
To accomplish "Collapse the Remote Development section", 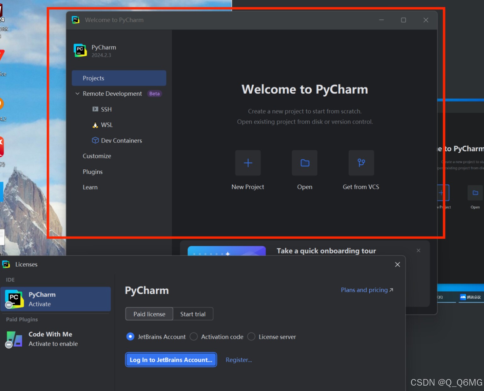I will click(77, 93).
